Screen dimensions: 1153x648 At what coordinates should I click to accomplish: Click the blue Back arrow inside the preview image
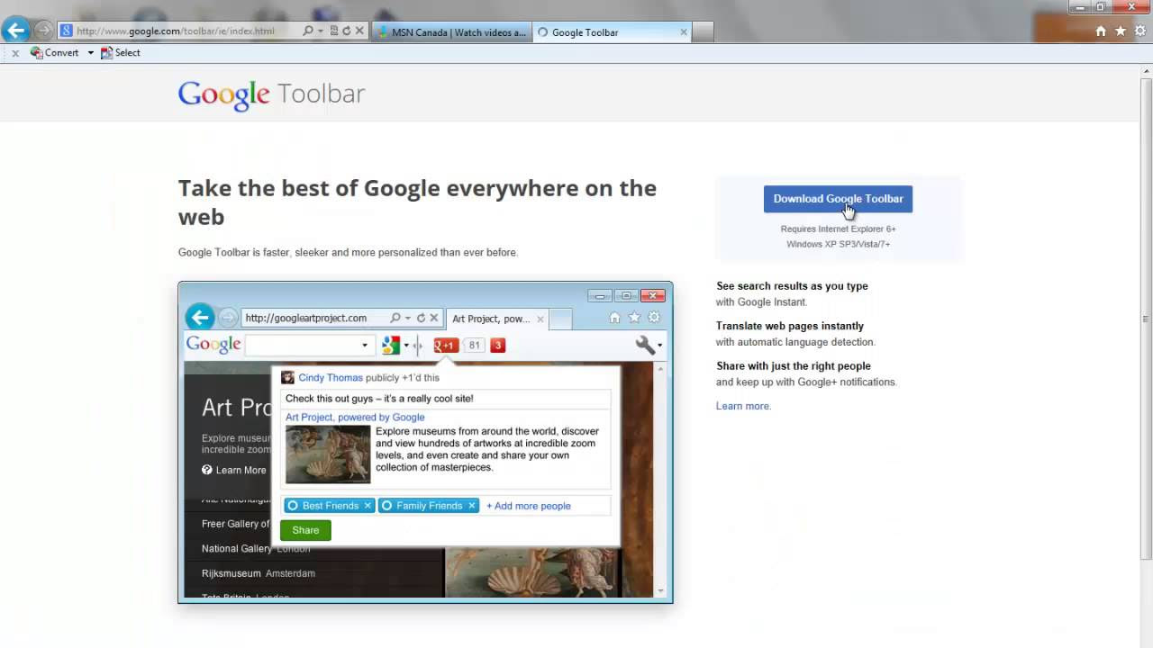point(200,318)
